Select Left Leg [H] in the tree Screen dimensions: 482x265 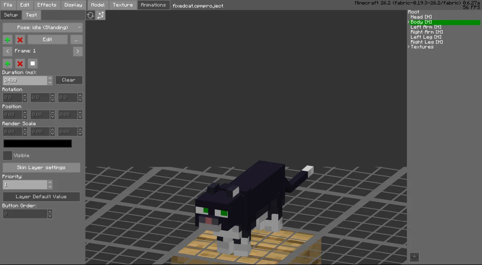[x=427, y=37]
